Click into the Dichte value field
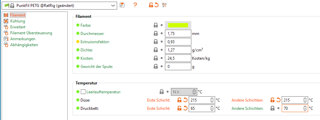The image size is (320, 120). point(178,50)
